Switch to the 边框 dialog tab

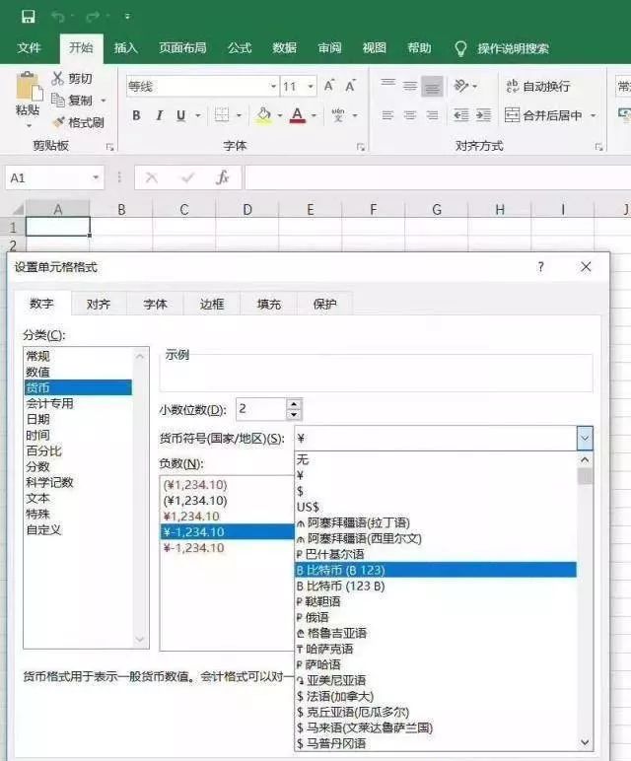click(x=212, y=304)
